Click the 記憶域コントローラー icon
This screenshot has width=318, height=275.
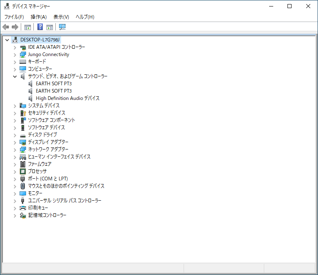23,215
